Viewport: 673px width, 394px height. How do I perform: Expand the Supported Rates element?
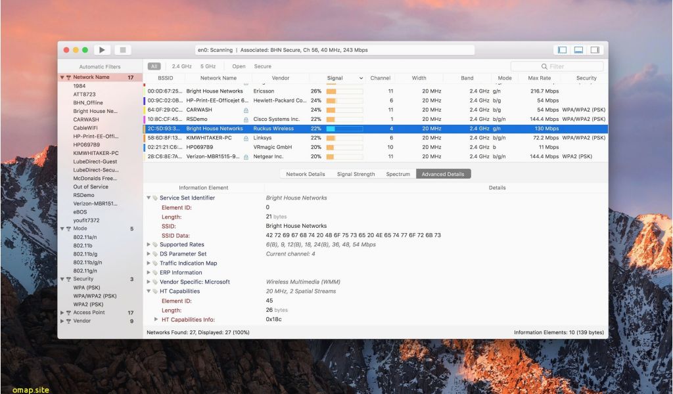click(x=149, y=245)
